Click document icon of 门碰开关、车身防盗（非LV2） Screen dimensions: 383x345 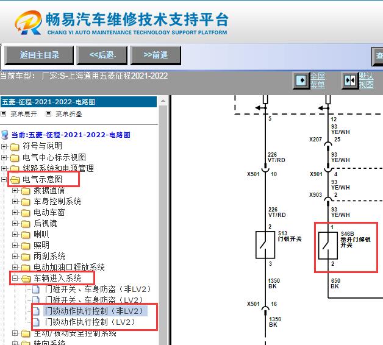pyautogui.click(x=36, y=290)
